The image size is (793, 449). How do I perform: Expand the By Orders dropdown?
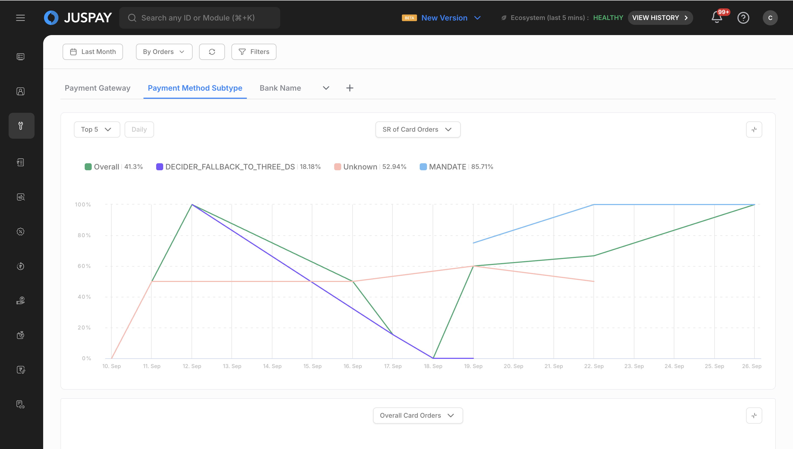coord(164,52)
